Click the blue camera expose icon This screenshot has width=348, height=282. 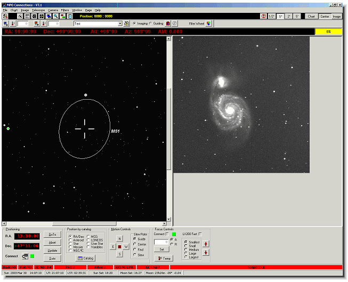click(6, 23)
